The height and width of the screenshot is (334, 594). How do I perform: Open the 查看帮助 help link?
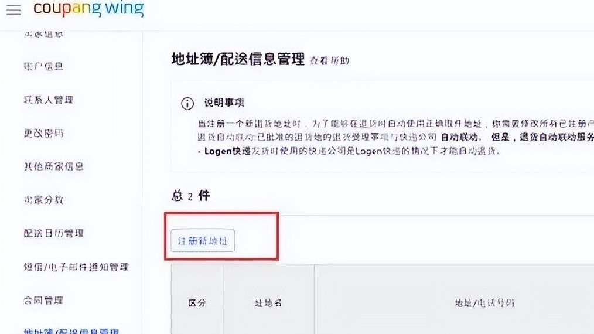[330, 60]
